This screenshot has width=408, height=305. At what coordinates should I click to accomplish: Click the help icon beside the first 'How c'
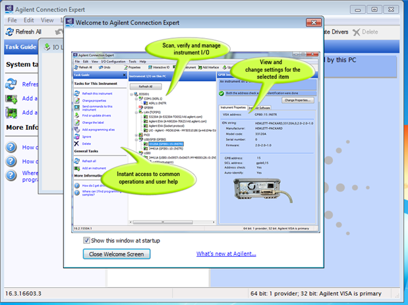tap(11, 147)
